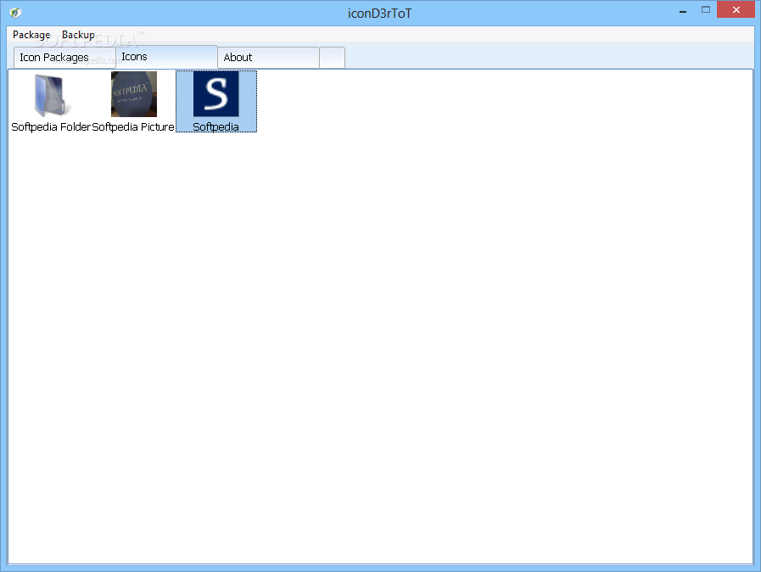Image resolution: width=761 pixels, height=572 pixels.
Task: Switch to the Icons tab
Action: (166, 57)
